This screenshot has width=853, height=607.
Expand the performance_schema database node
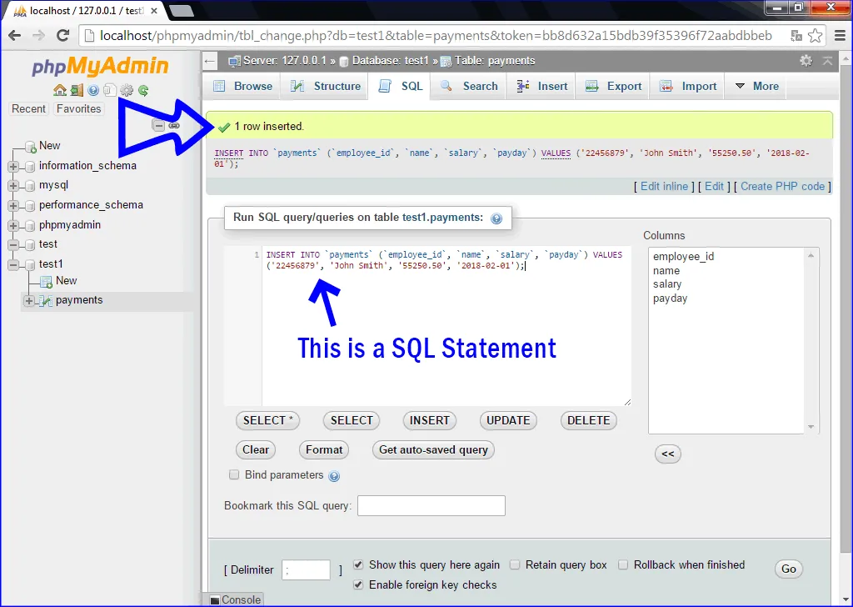pyautogui.click(x=13, y=206)
